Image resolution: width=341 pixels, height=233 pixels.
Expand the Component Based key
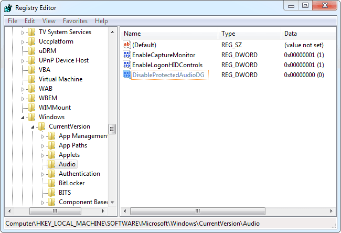[42, 203]
